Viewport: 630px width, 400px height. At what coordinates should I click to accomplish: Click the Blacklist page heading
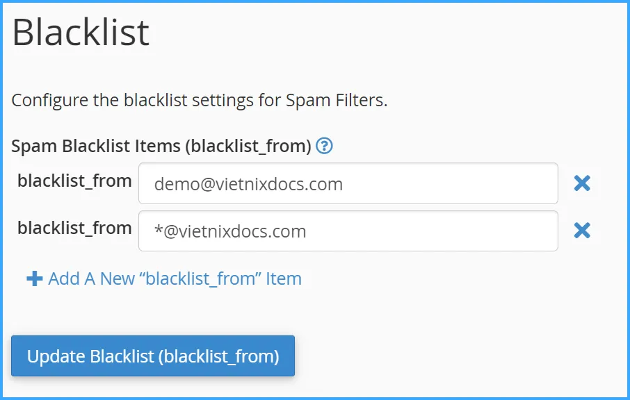click(x=81, y=33)
